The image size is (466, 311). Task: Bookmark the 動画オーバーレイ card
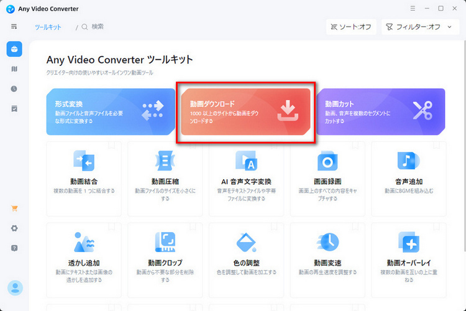click(437, 227)
